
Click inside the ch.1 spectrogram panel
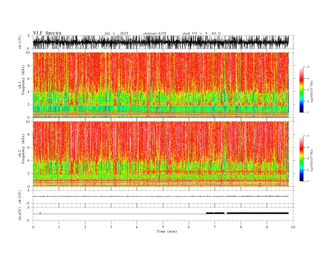pyautogui.click(x=160, y=85)
